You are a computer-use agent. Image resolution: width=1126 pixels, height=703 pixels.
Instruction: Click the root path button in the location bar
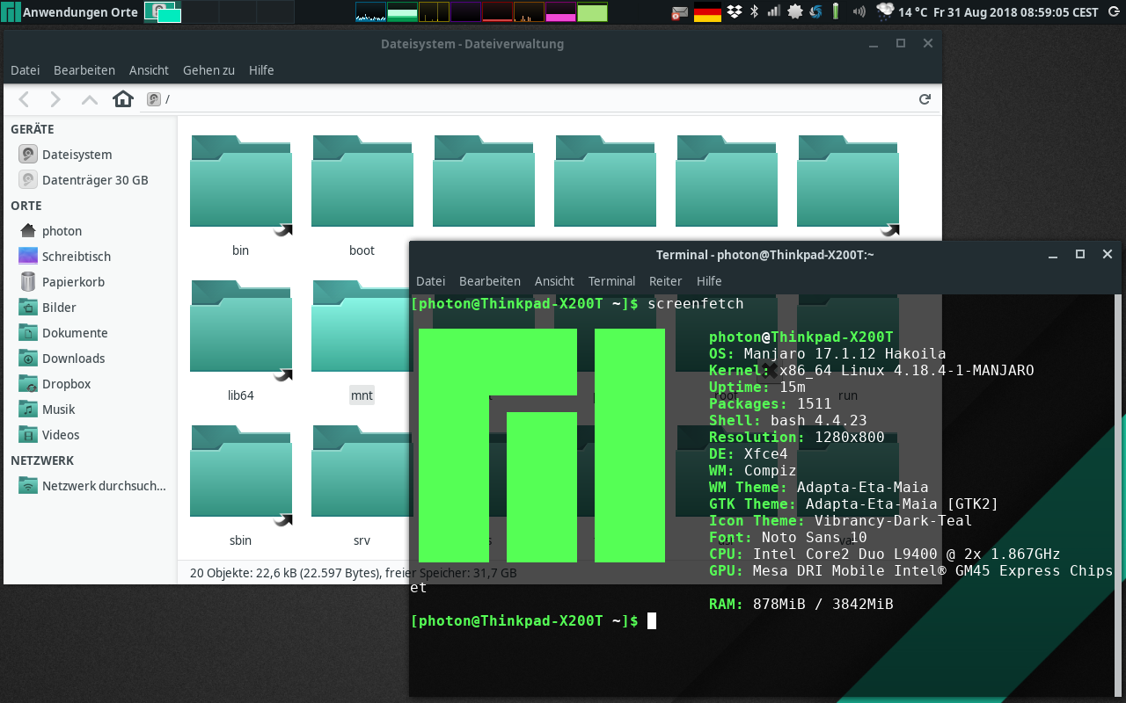coord(157,99)
